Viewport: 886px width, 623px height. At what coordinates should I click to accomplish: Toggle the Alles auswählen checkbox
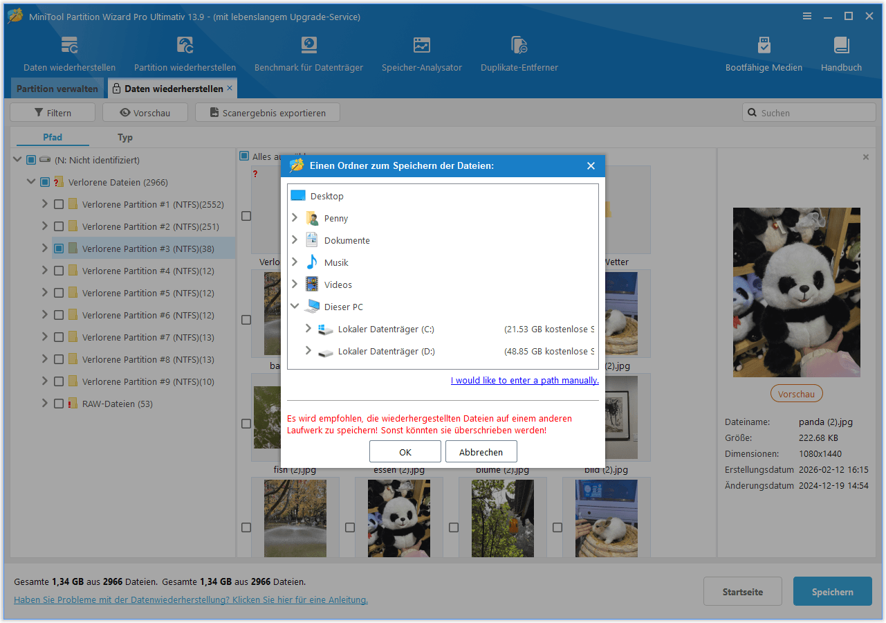[x=244, y=156]
